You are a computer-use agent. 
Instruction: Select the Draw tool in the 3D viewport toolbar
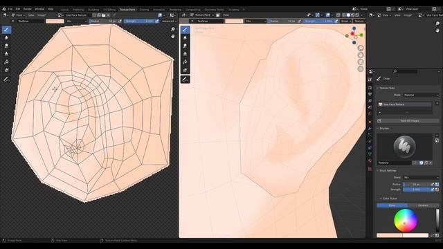(x=185, y=30)
